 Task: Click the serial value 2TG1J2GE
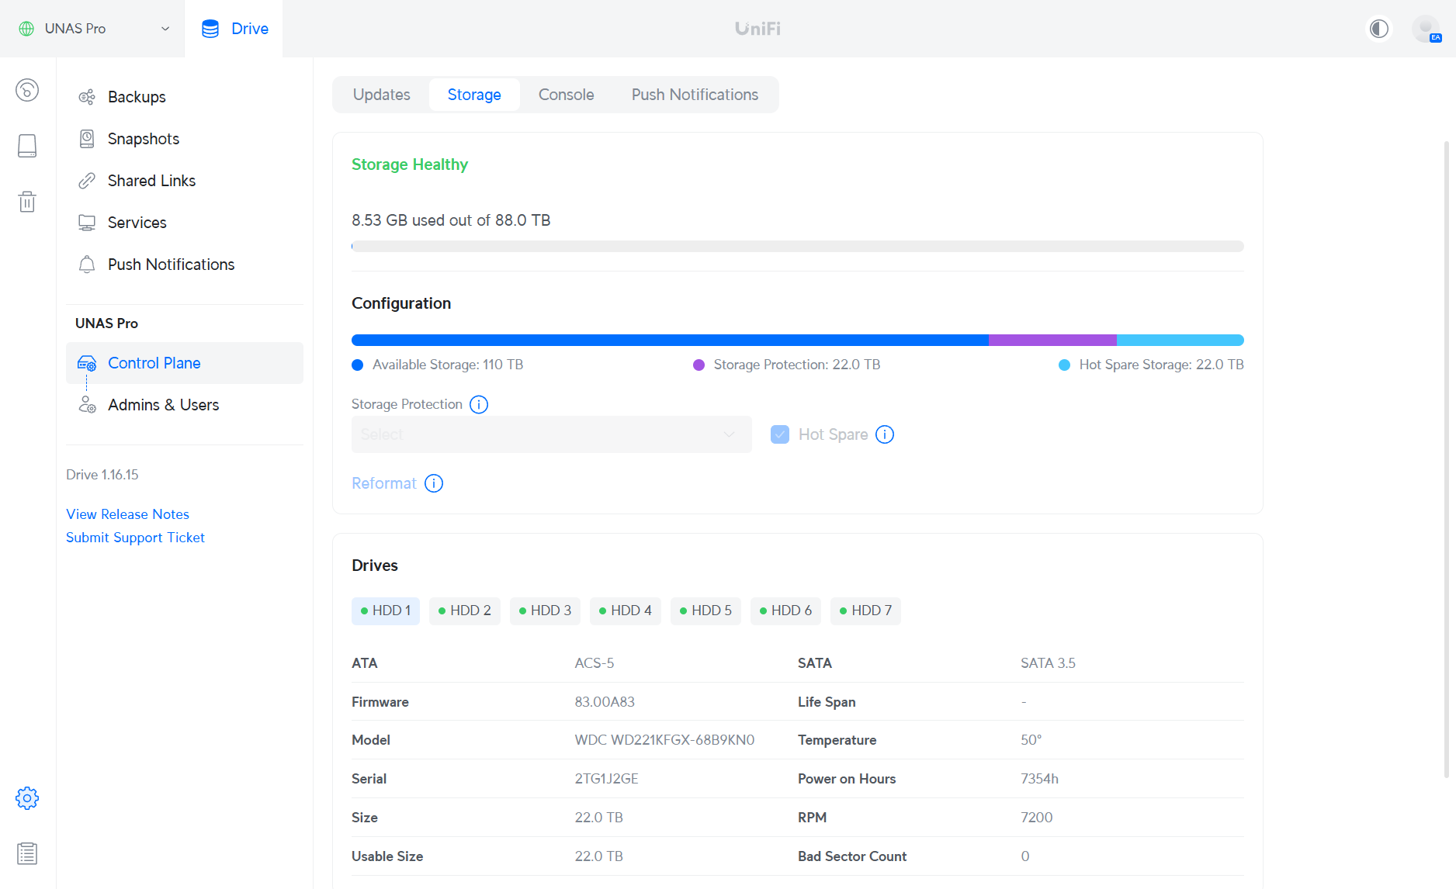(606, 779)
